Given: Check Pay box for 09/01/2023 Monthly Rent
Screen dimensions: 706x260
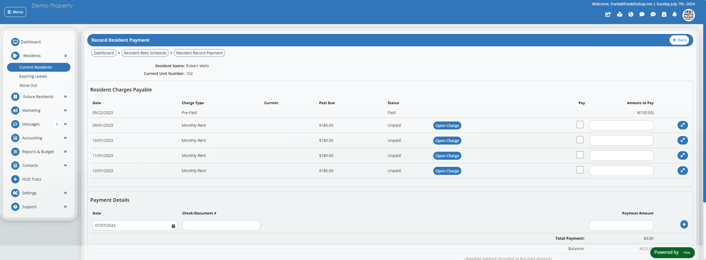Looking at the screenshot, I should coord(580,124).
